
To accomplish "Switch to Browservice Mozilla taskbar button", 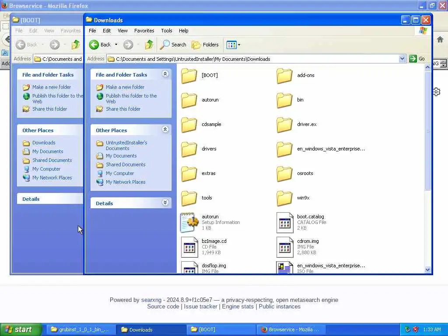I will pyautogui.click(x=291, y=330).
